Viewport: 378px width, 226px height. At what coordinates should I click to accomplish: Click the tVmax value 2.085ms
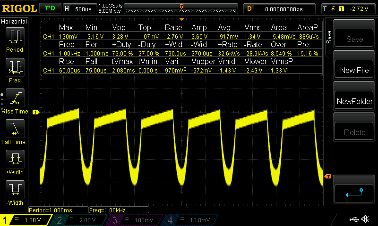pos(123,70)
